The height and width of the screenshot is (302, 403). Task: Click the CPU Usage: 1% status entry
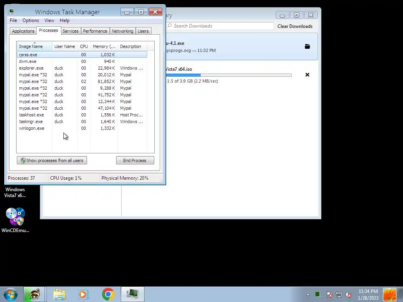tap(66, 178)
